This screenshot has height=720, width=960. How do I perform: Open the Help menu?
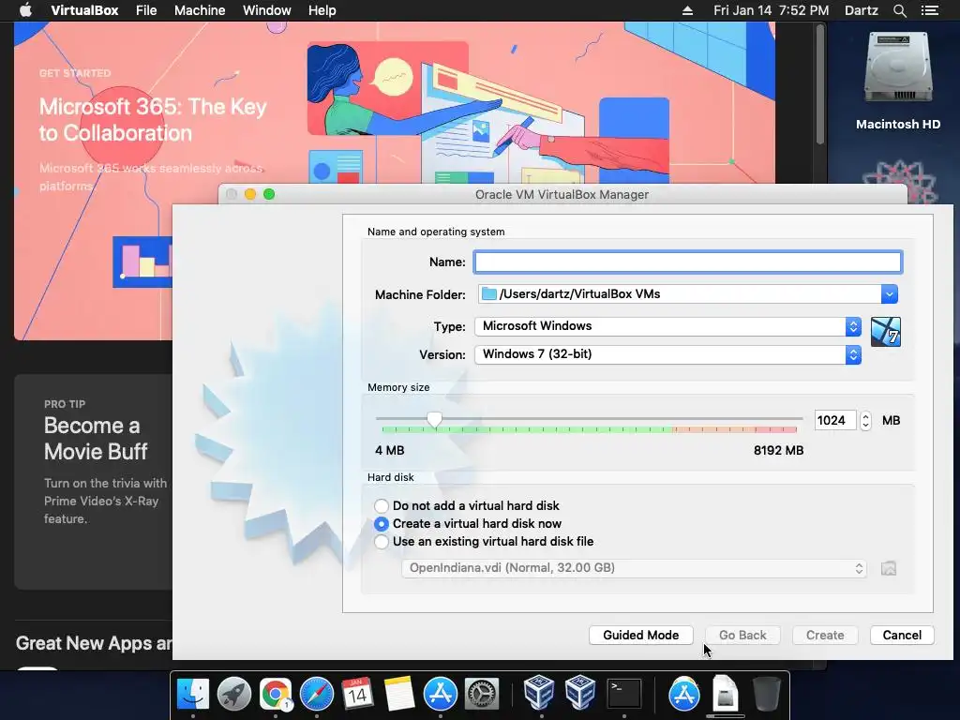pos(322,10)
